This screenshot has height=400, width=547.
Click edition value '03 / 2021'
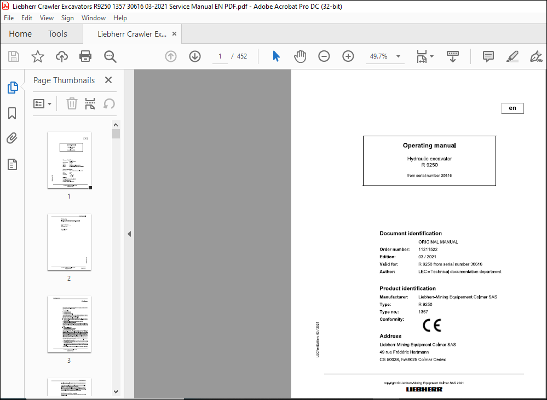coord(427,257)
